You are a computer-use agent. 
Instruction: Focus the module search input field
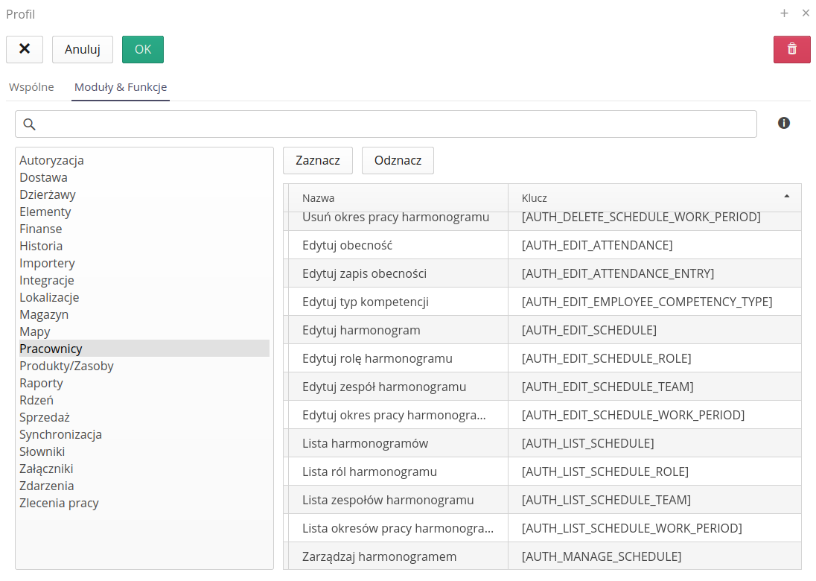click(395, 124)
